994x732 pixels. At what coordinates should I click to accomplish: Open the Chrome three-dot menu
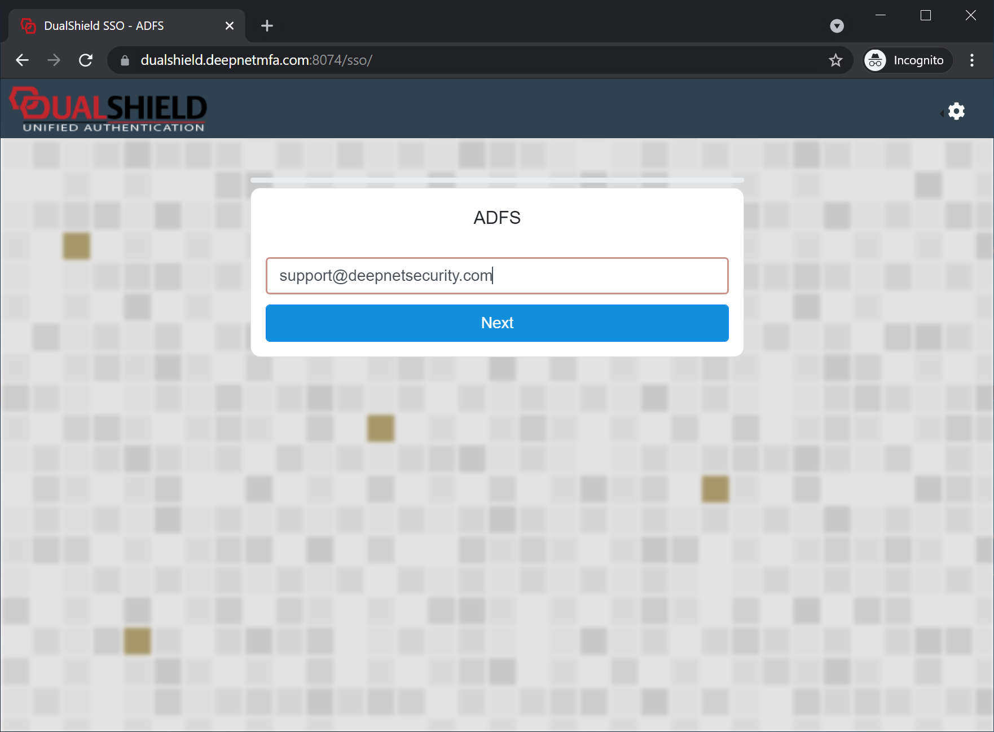coord(971,60)
